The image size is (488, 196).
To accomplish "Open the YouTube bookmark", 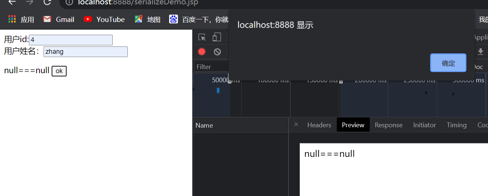I will (104, 19).
